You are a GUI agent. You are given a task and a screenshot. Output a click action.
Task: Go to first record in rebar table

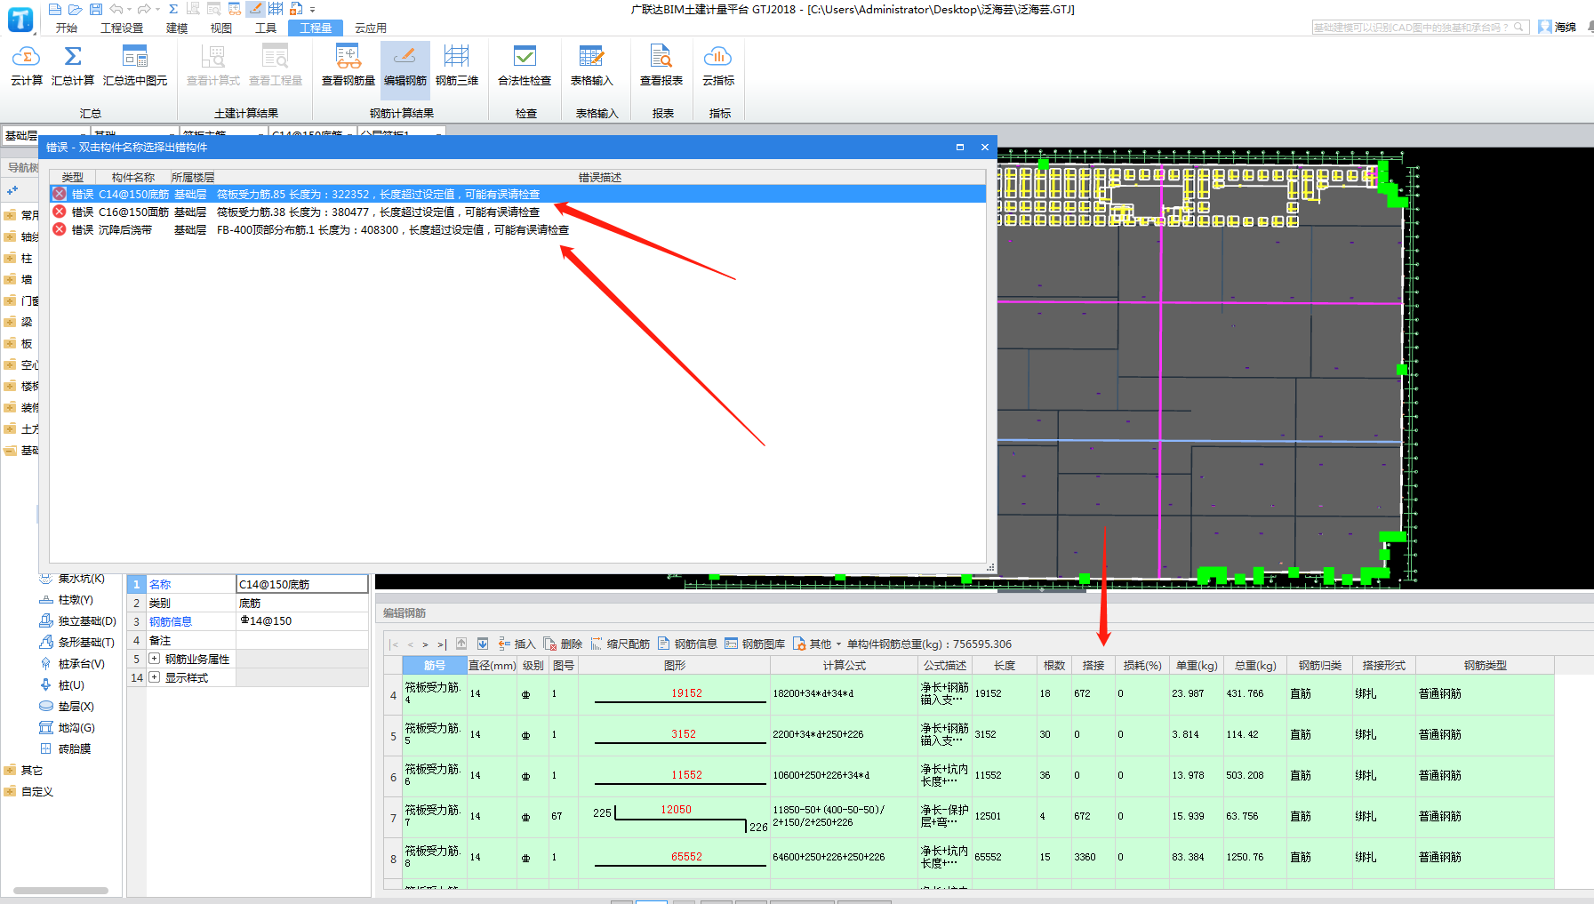[x=394, y=644]
